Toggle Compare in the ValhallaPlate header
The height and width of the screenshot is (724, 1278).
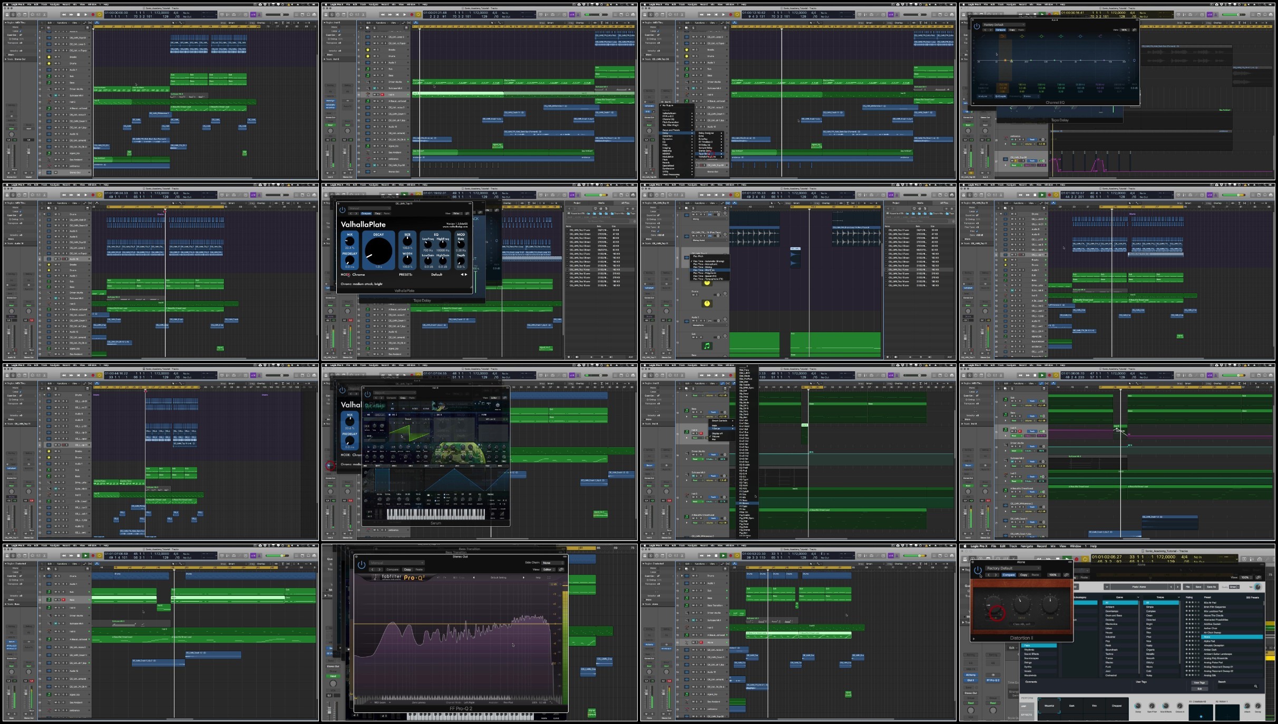point(366,214)
